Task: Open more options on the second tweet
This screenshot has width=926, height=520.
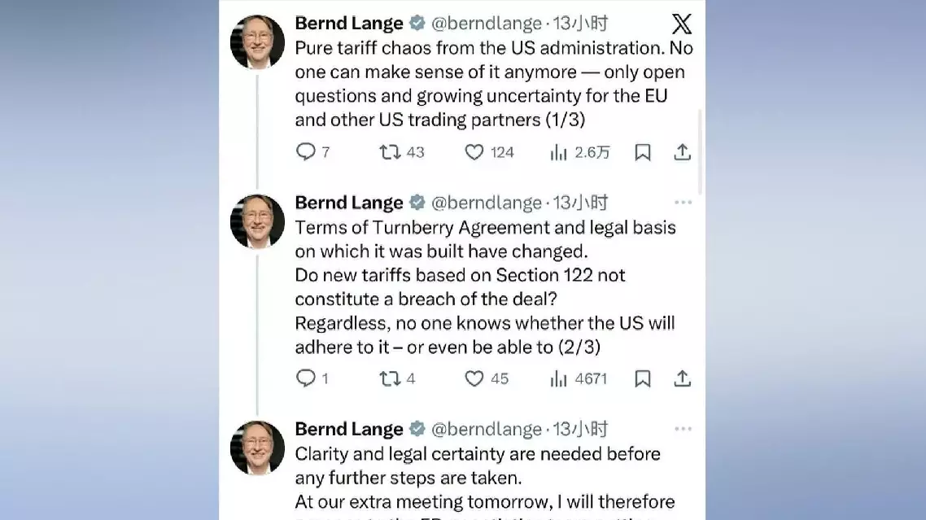Action: coord(683,203)
